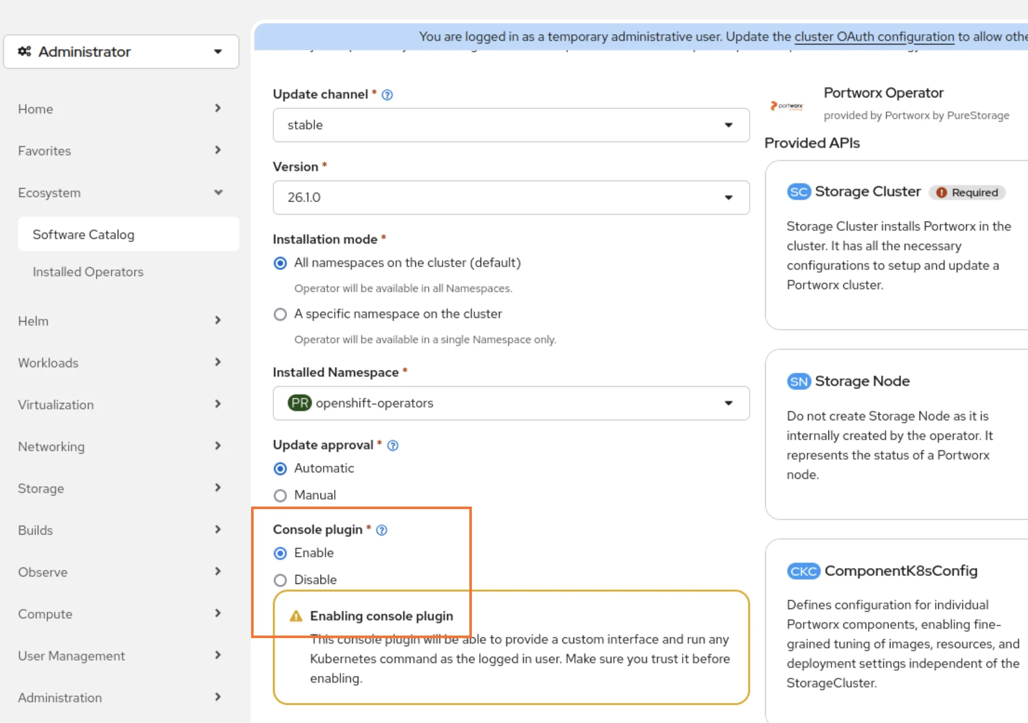The image size is (1028, 723).
Task: Expand the Virtualization navigation section
Action: click(121, 405)
